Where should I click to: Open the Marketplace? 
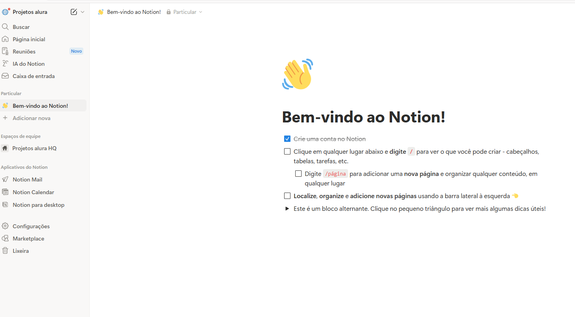point(28,238)
